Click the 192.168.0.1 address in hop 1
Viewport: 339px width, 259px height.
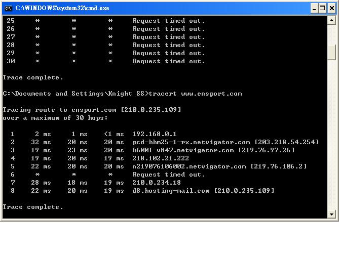click(x=155, y=134)
